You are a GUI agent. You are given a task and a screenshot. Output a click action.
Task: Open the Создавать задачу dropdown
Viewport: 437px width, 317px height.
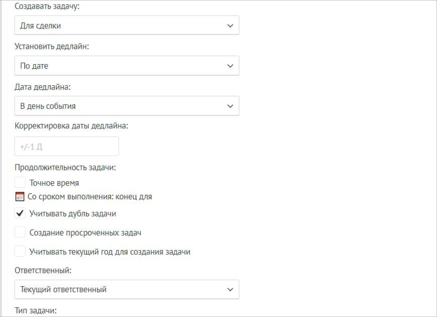[127, 25]
